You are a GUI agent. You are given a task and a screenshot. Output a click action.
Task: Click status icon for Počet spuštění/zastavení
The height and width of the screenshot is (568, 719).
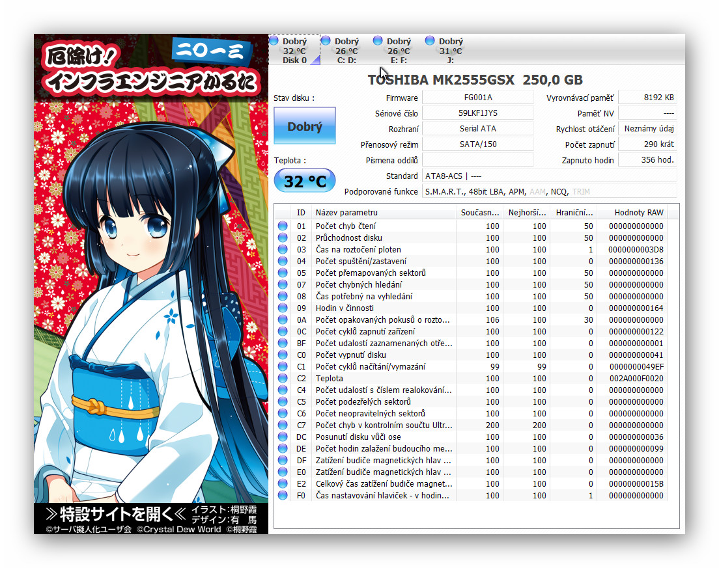(x=283, y=261)
